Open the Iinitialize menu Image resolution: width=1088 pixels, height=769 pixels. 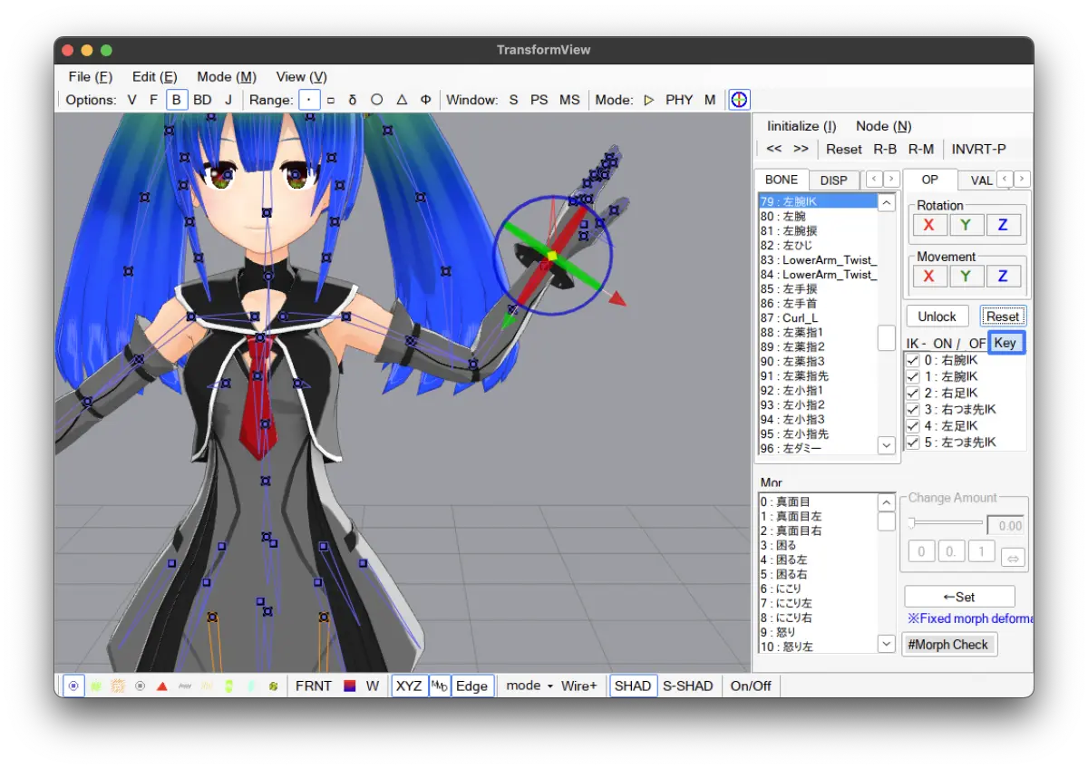click(802, 126)
